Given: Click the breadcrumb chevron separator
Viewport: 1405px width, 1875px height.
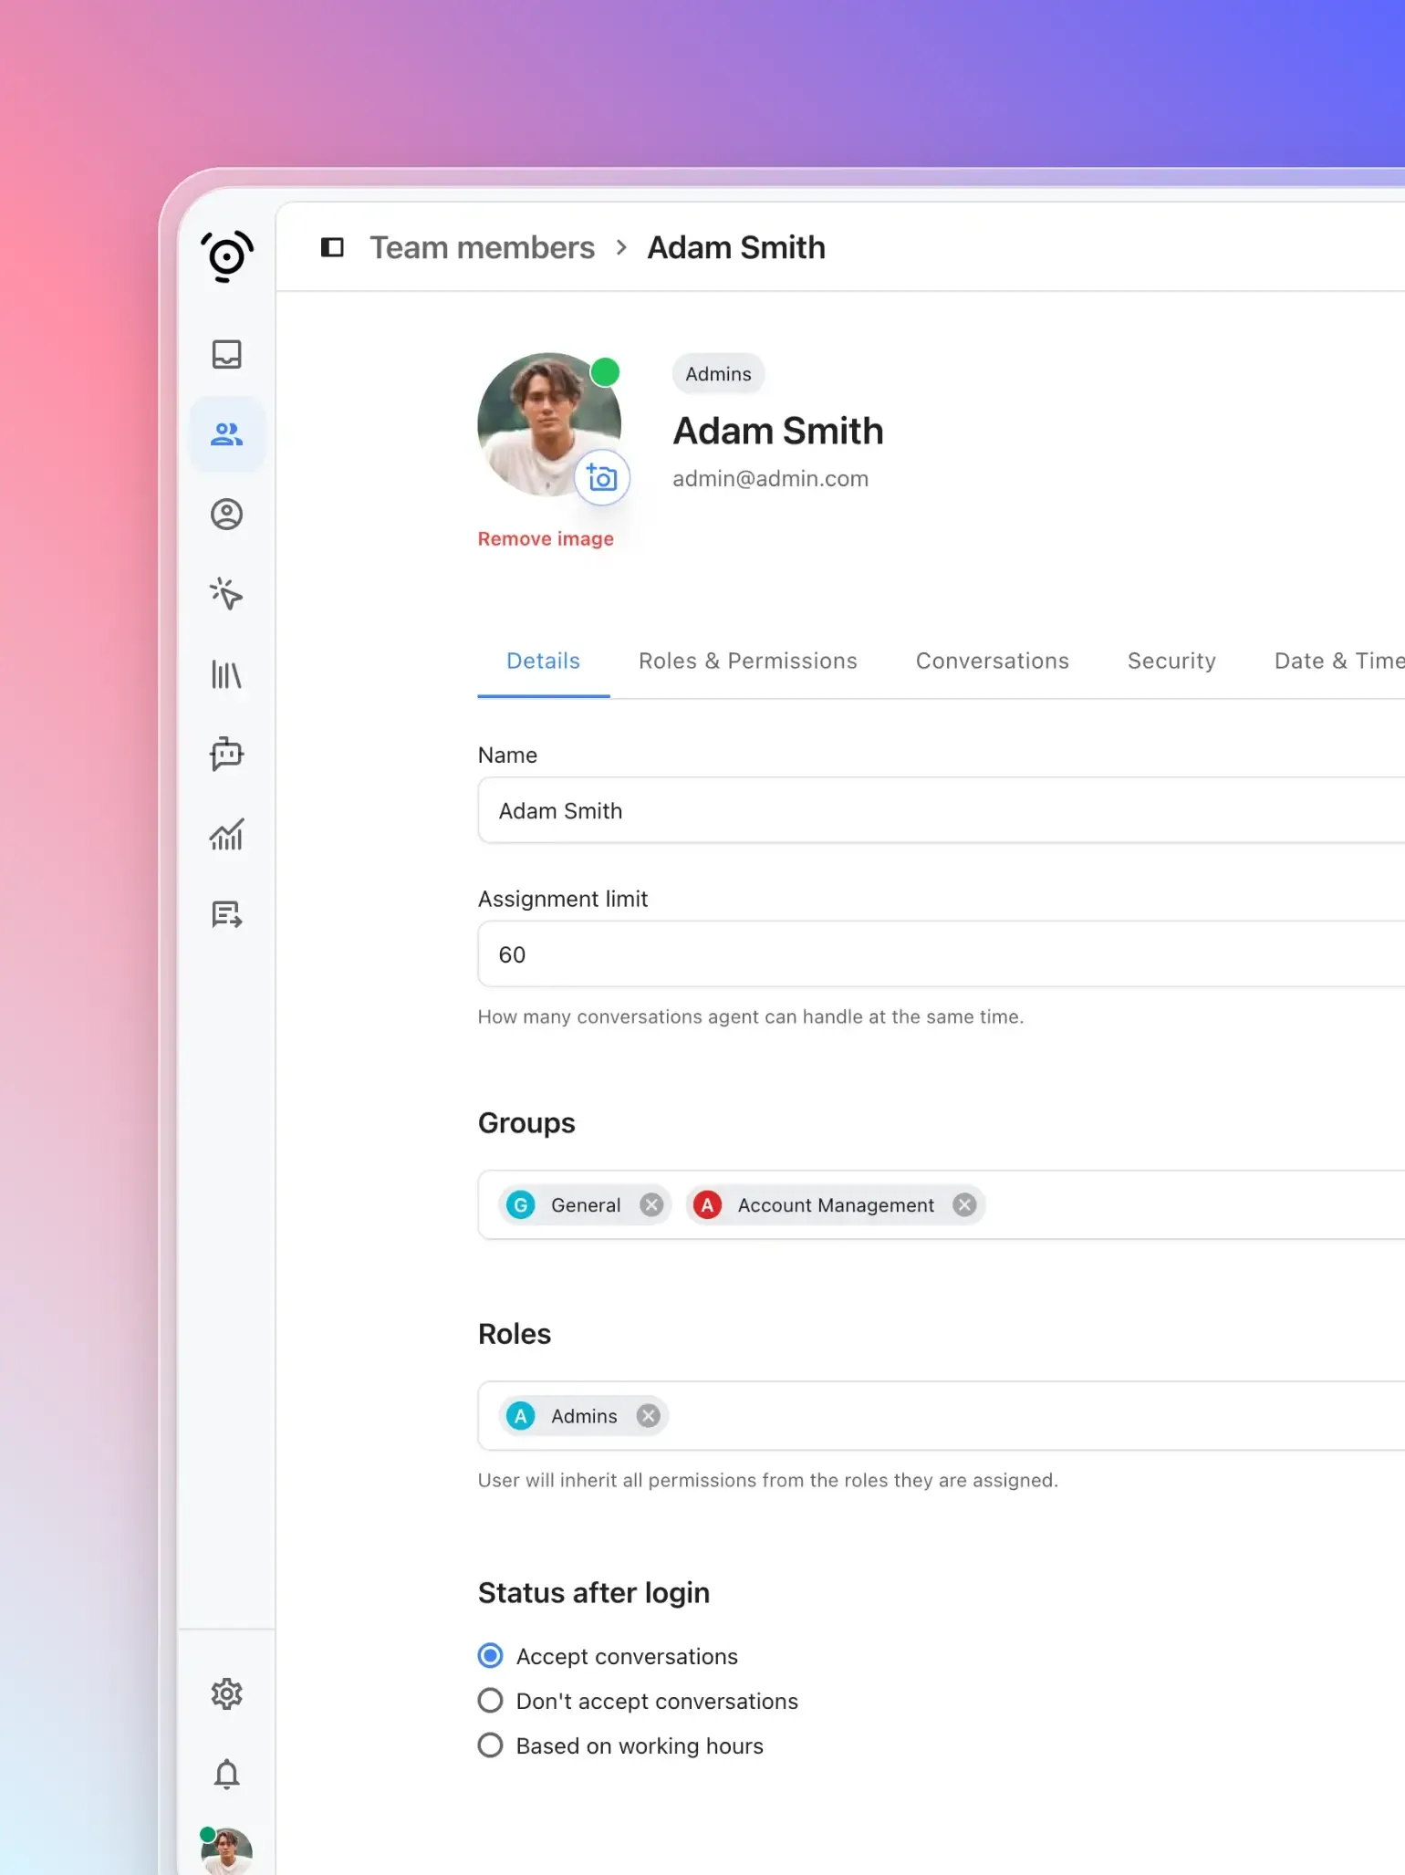Looking at the screenshot, I should [x=621, y=247].
